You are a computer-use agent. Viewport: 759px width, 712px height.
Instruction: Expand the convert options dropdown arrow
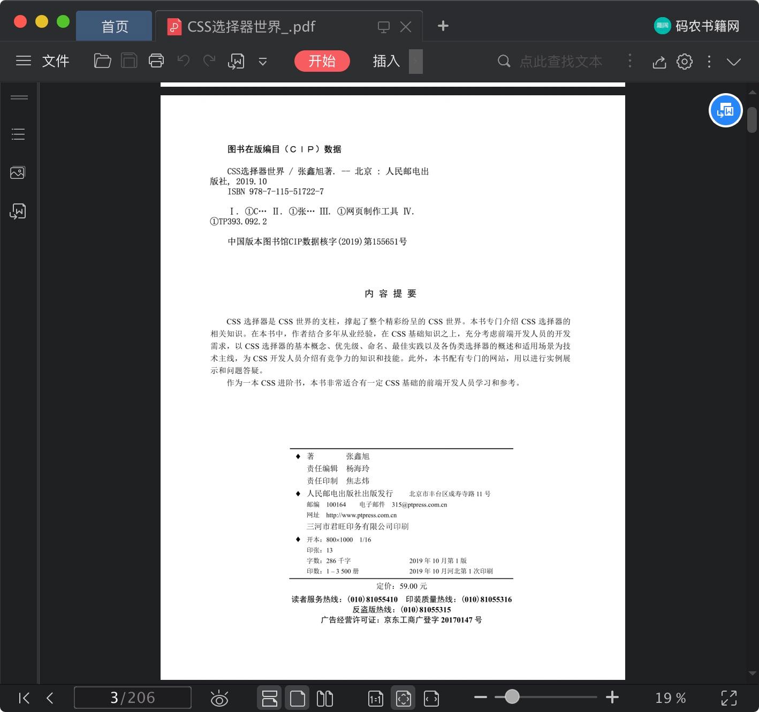pyautogui.click(x=262, y=62)
